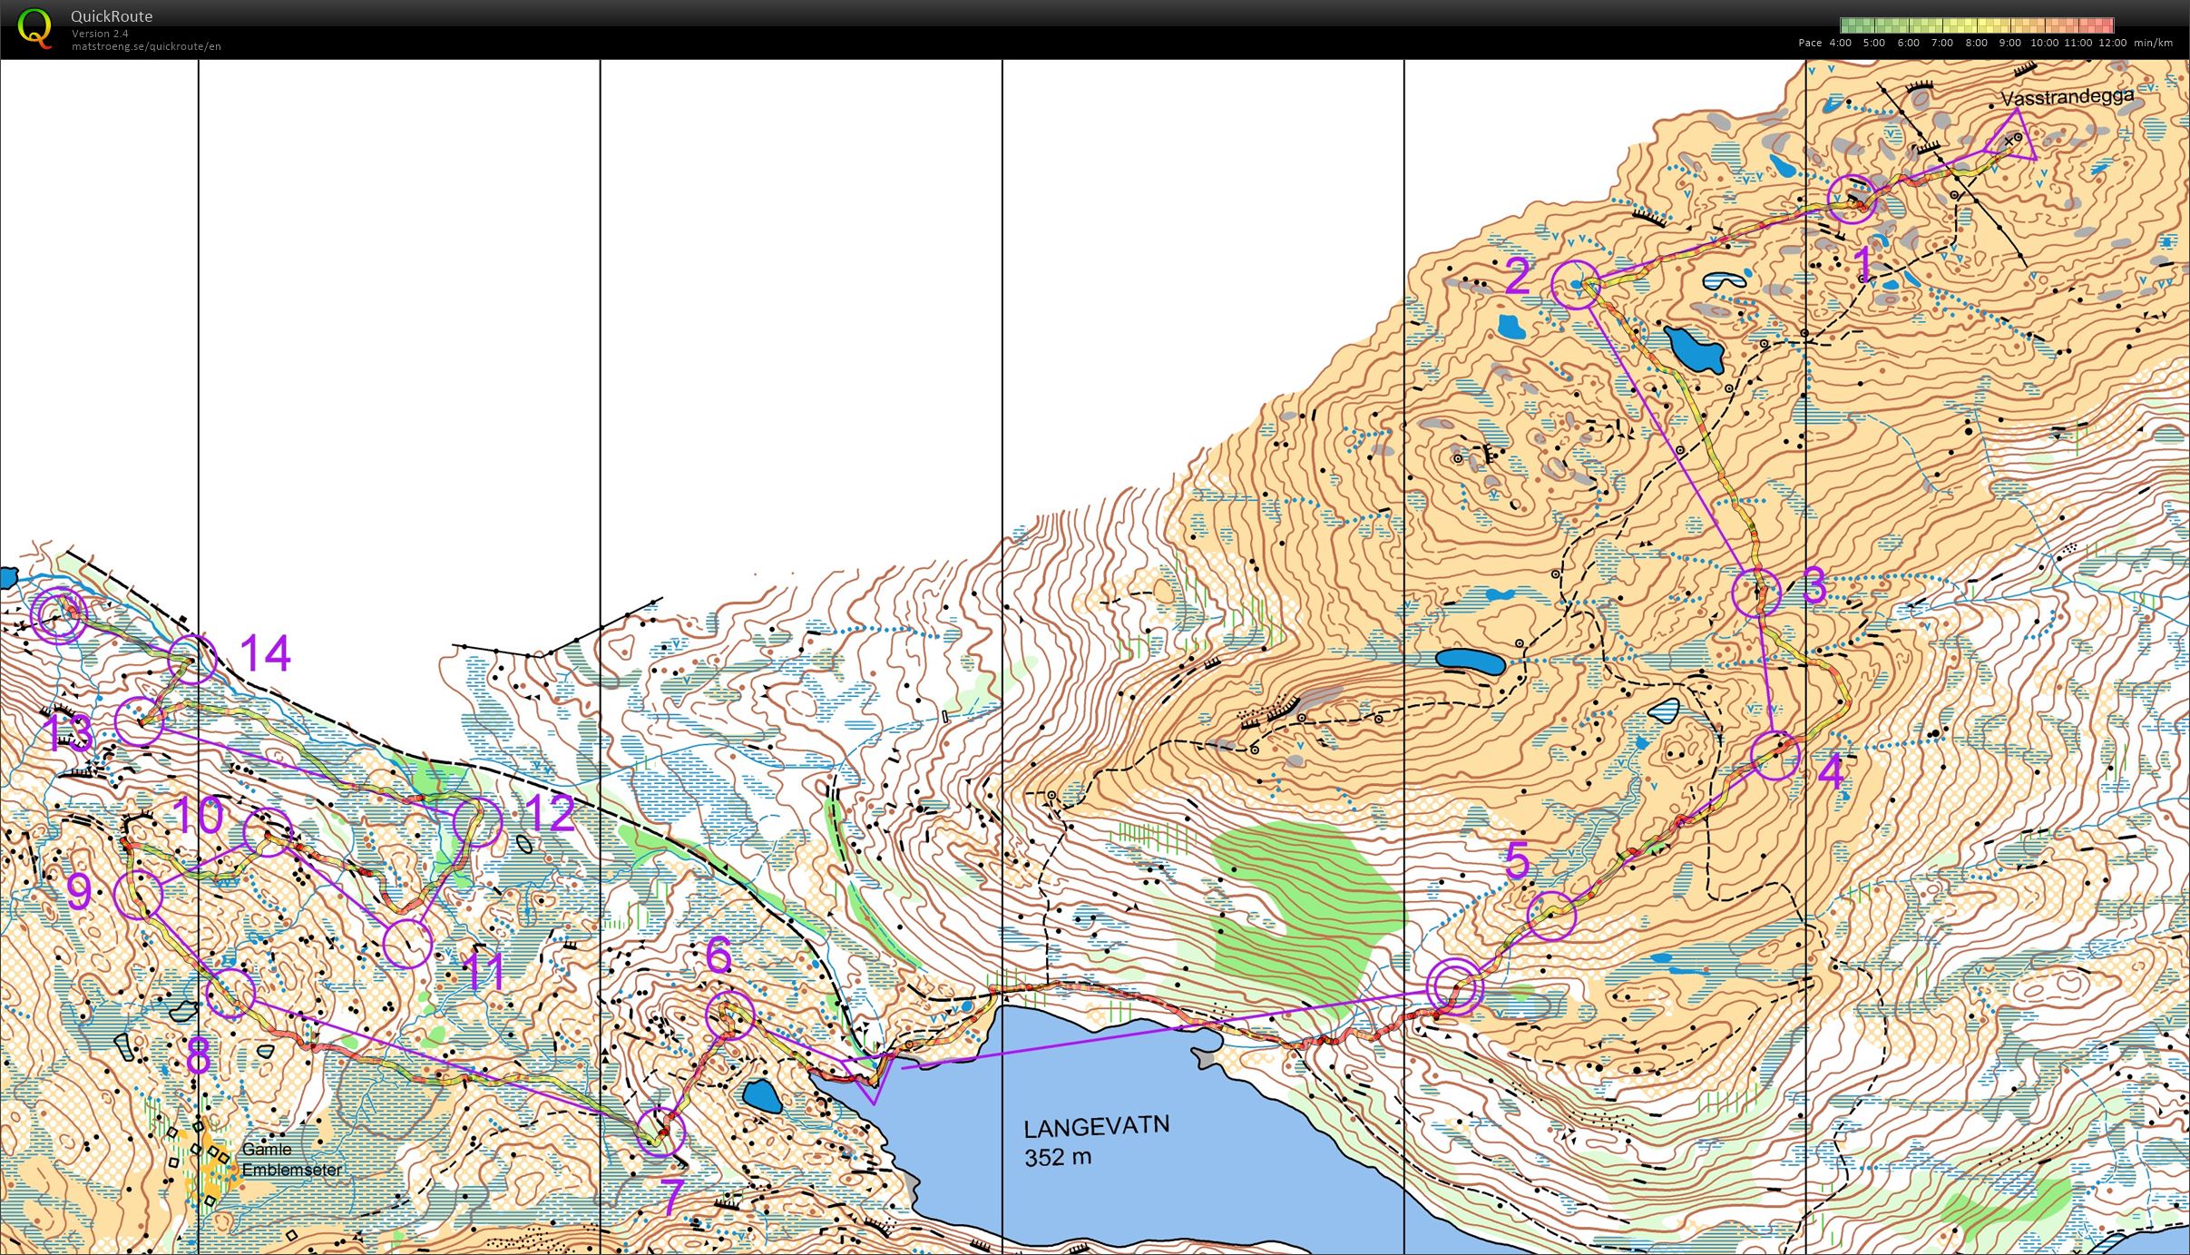Click the 9:00 pace legend value
The image size is (2190, 1255).
click(2010, 43)
